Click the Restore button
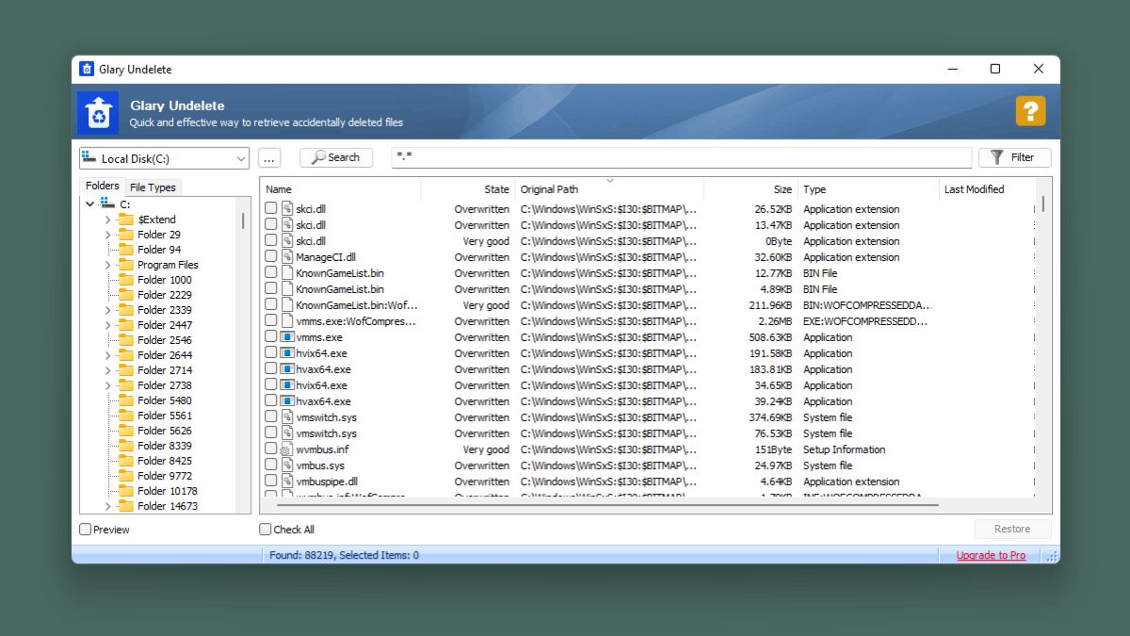 click(x=1012, y=529)
